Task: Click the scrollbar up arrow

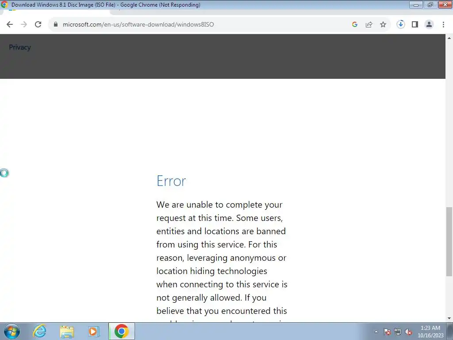Action: point(449,38)
